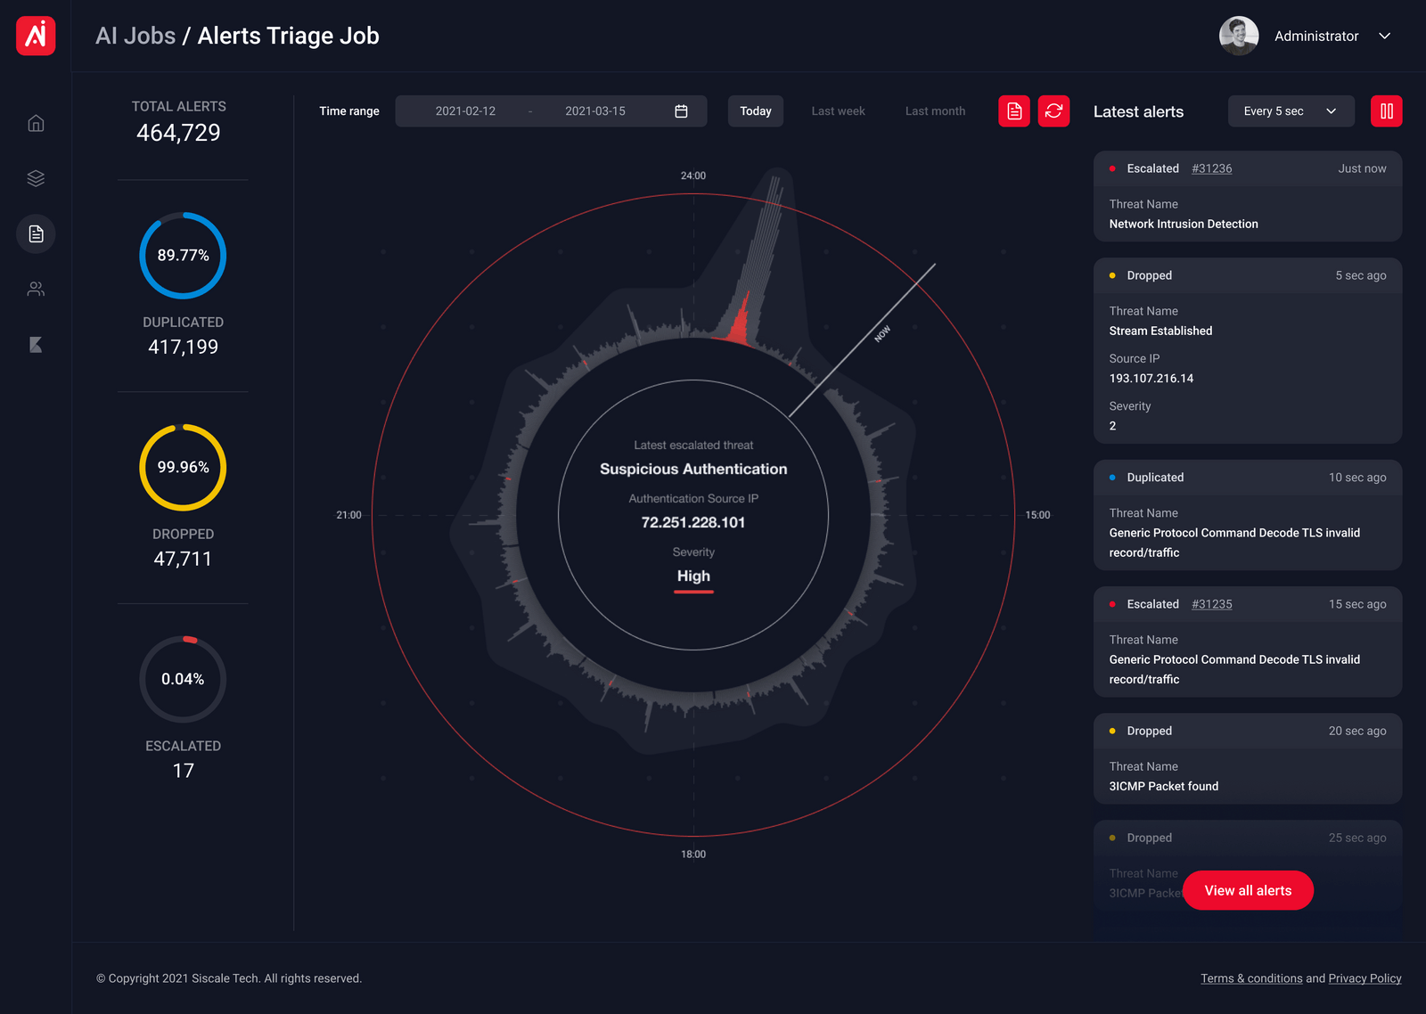Open the calendar date picker icon
The image size is (1426, 1014).
click(681, 110)
